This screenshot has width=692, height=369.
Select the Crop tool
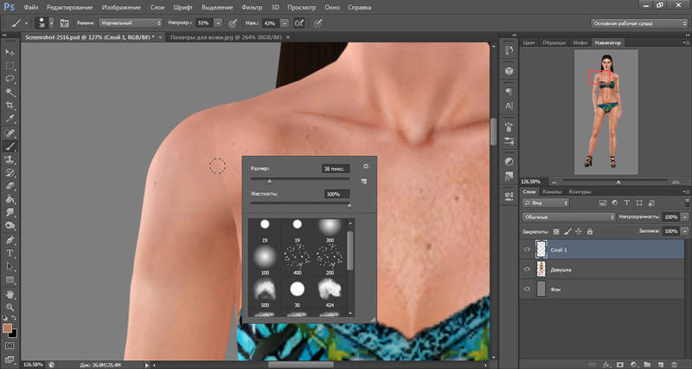coord(10,106)
